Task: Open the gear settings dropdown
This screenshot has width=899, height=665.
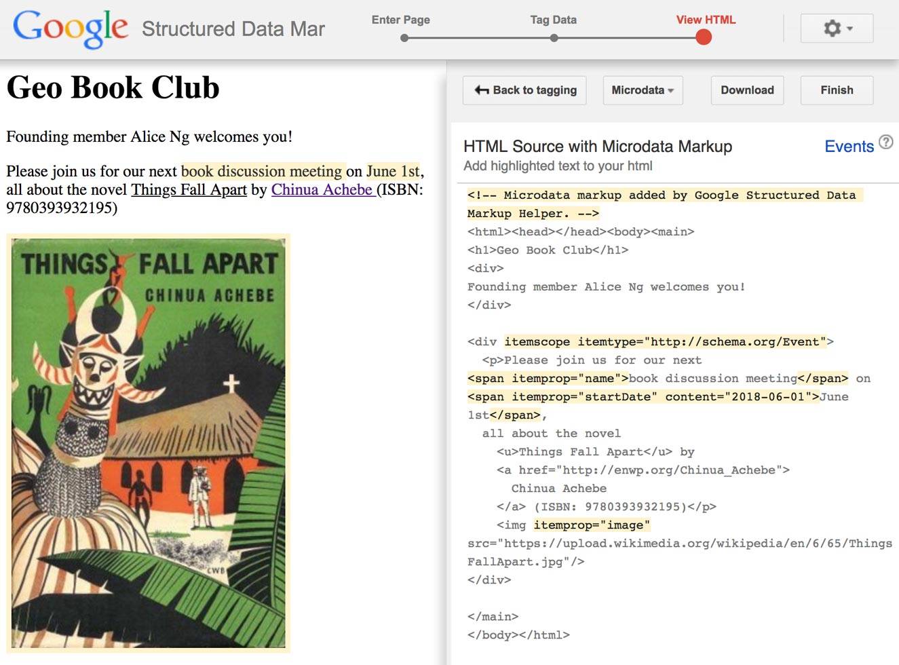Action: click(837, 28)
